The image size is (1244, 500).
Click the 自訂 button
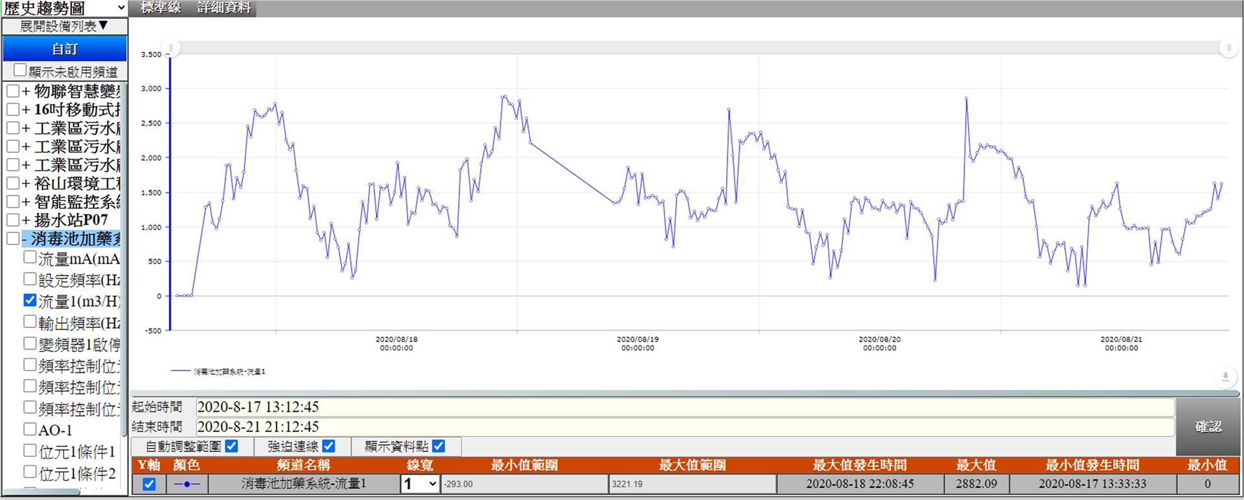(64, 49)
